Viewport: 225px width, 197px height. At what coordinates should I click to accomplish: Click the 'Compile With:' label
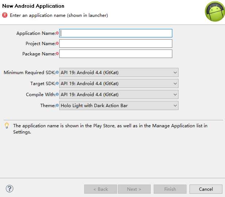click(41, 94)
